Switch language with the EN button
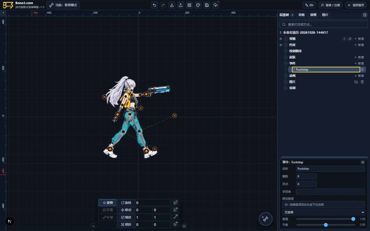The width and height of the screenshot is (370, 231). click(x=309, y=5)
